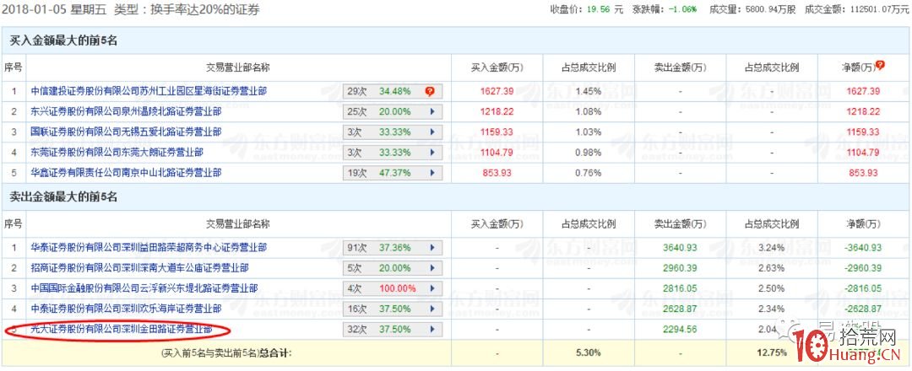Click sell amount 2628.87 cell
Screen dimensions: 912x371
[x=680, y=309]
